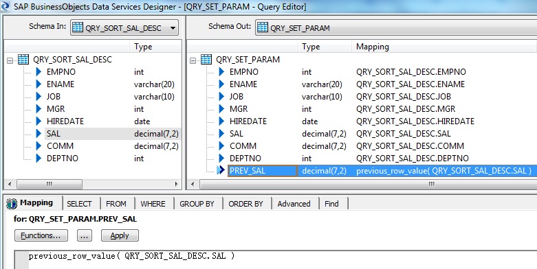Click the SAP Data Services app icon in title bar
The height and width of the screenshot is (269, 537).
pos(4,6)
